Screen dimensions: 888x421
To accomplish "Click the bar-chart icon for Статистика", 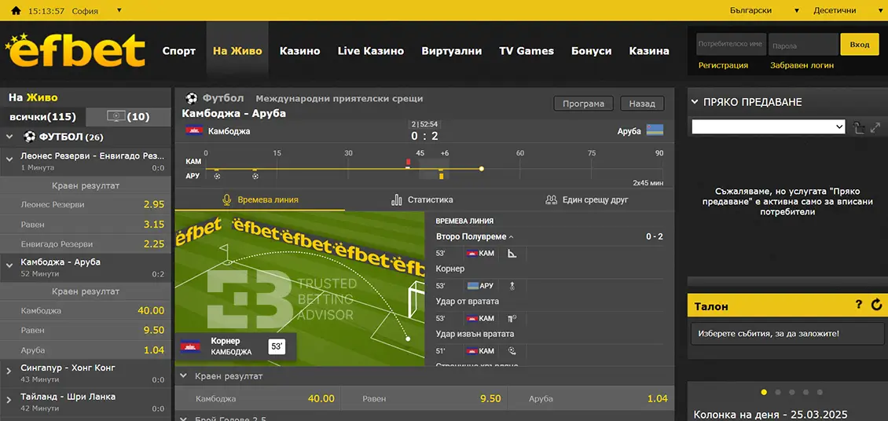I will [x=396, y=200].
